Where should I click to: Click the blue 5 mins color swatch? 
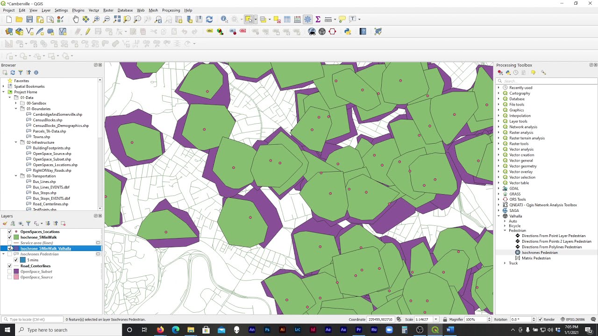pyautogui.click(x=22, y=260)
